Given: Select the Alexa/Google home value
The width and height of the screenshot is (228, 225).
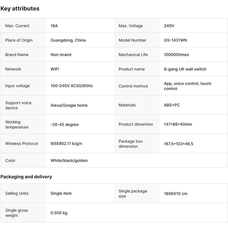Looking at the screenshot, I should coord(69,105).
